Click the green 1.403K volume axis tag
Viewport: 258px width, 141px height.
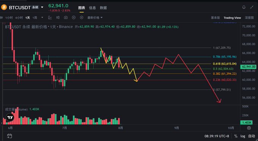tap(246, 122)
